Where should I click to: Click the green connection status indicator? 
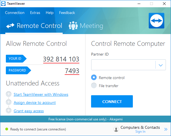point(7,129)
